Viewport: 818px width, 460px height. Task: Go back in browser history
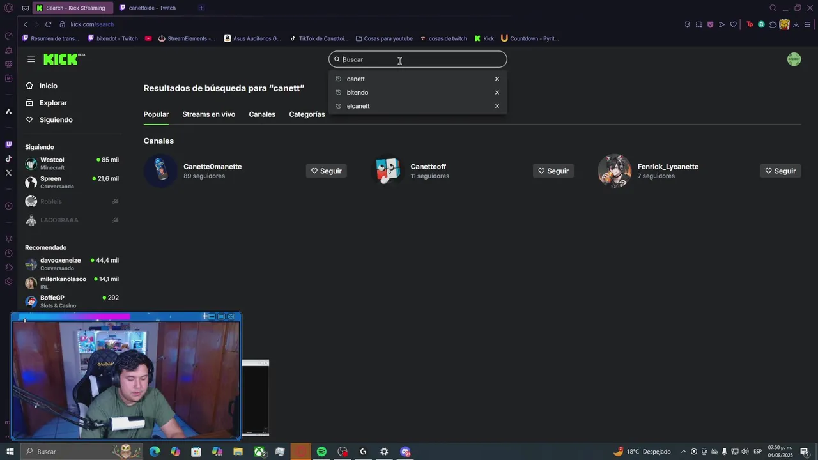point(26,24)
